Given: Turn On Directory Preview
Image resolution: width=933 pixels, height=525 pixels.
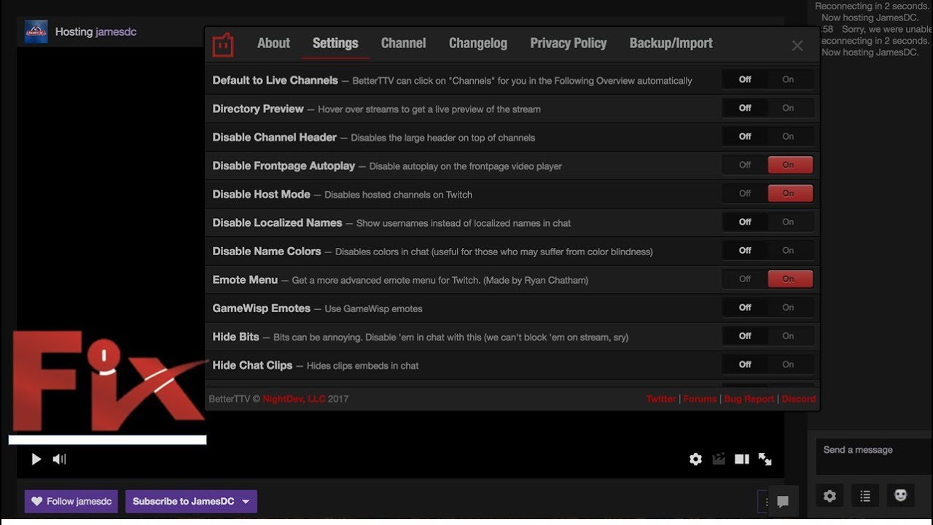Looking at the screenshot, I should [790, 108].
